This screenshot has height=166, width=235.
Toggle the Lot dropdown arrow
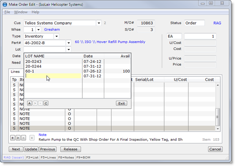coord(68,49)
